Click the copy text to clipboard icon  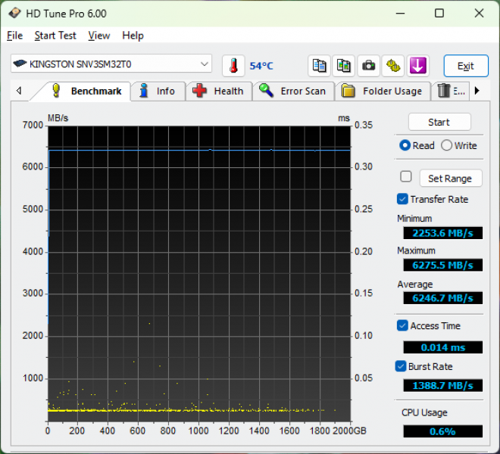click(x=320, y=66)
